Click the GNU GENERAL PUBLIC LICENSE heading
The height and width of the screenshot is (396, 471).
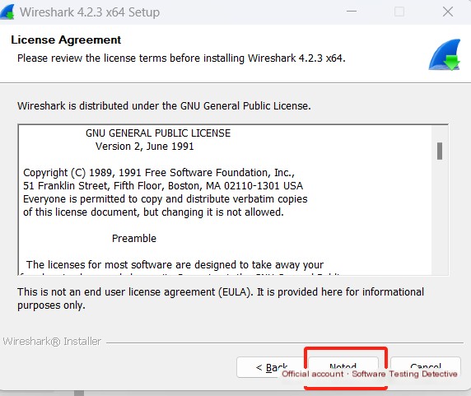pyautogui.click(x=158, y=133)
